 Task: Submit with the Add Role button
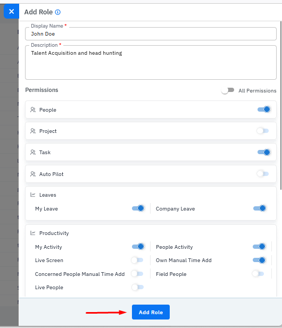(x=151, y=312)
